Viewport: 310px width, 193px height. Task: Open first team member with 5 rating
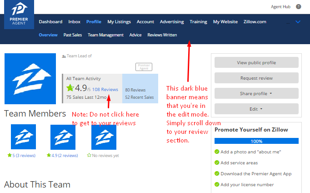click(x=23, y=137)
